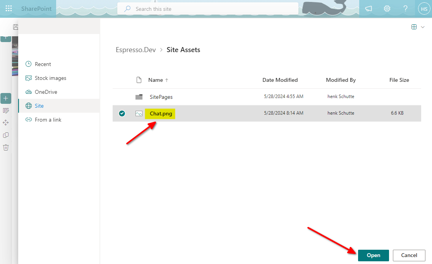Click the duplicate web part icon
The height and width of the screenshot is (264, 432).
click(x=6, y=135)
